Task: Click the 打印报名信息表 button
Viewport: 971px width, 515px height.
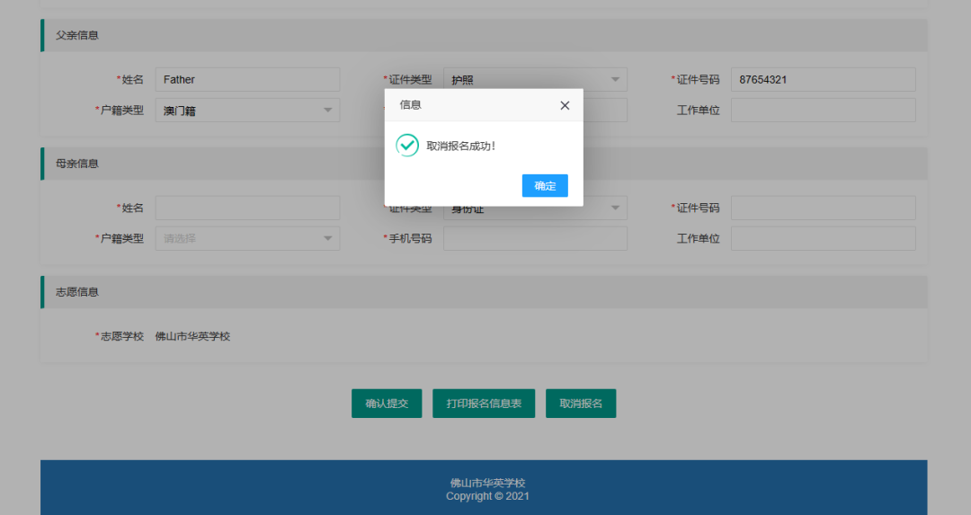Action: pyautogui.click(x=484, y=404)
